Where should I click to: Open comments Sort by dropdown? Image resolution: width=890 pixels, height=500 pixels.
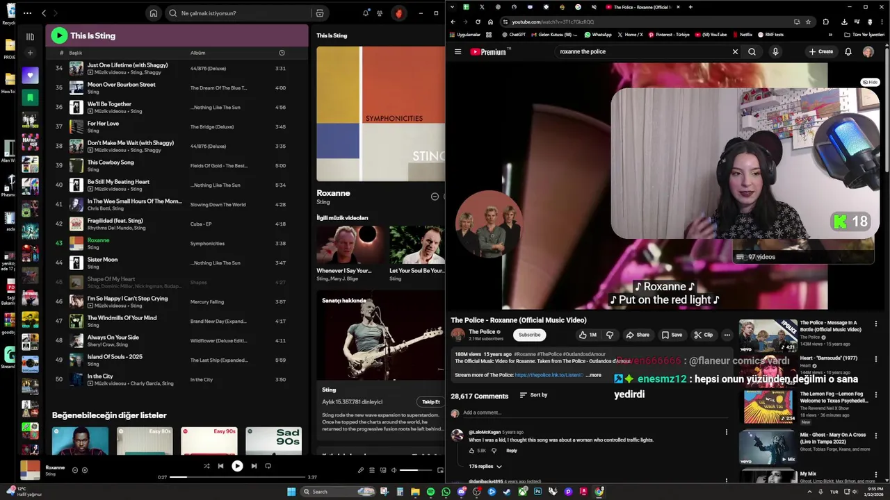click(x=534, y=395)
